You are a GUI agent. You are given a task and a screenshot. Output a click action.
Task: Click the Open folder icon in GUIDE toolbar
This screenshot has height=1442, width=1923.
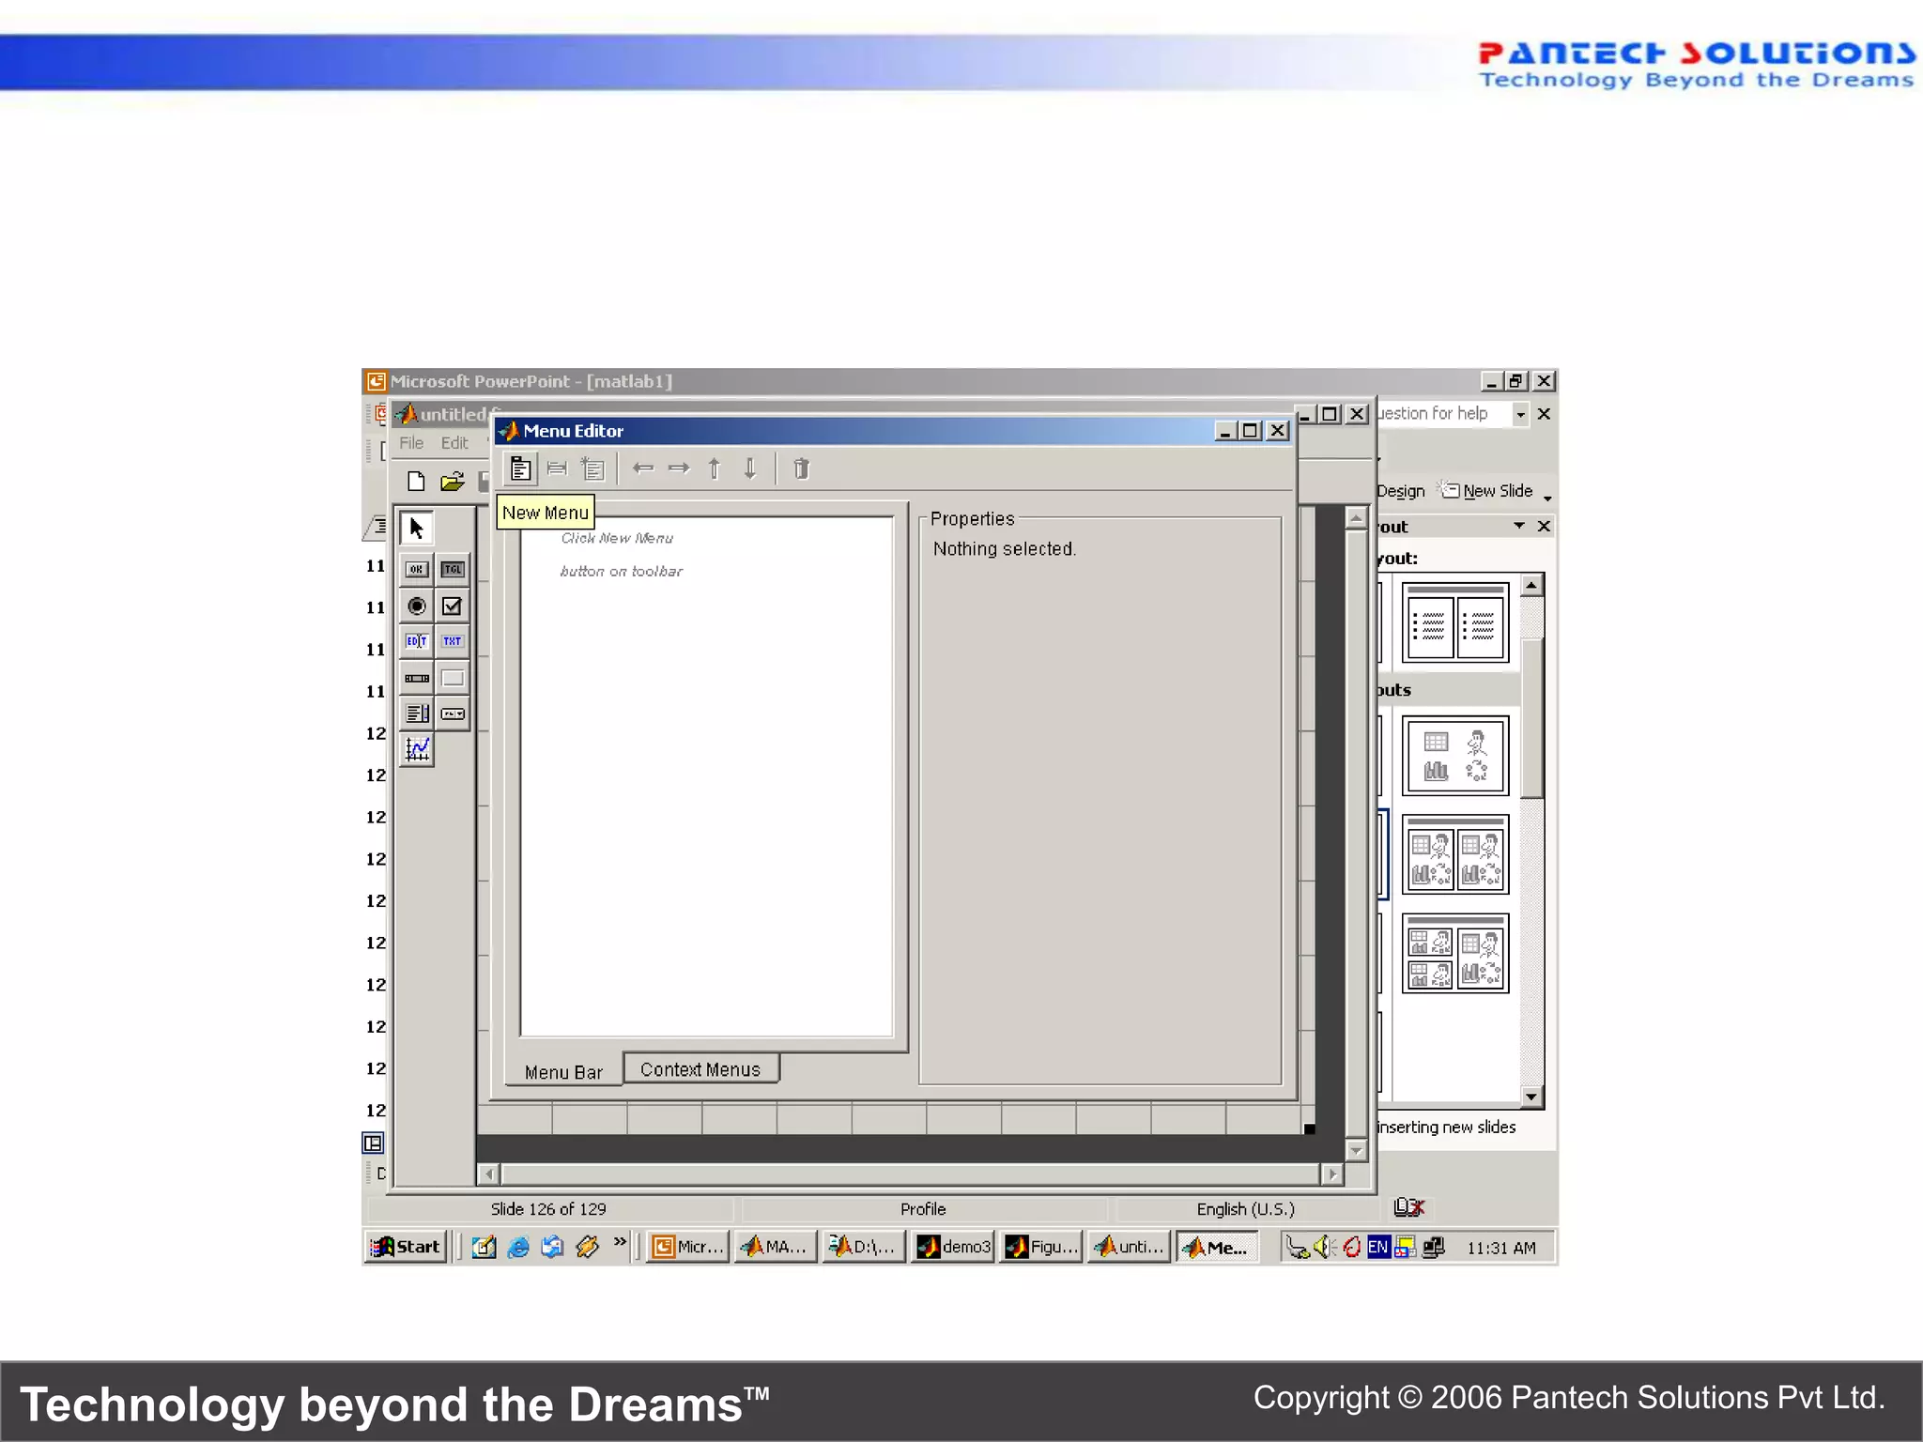coord(453,482)
